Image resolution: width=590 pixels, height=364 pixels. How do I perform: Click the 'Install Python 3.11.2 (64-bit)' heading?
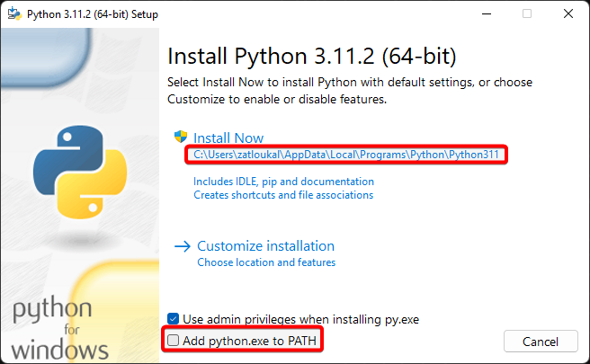[312, 57]
